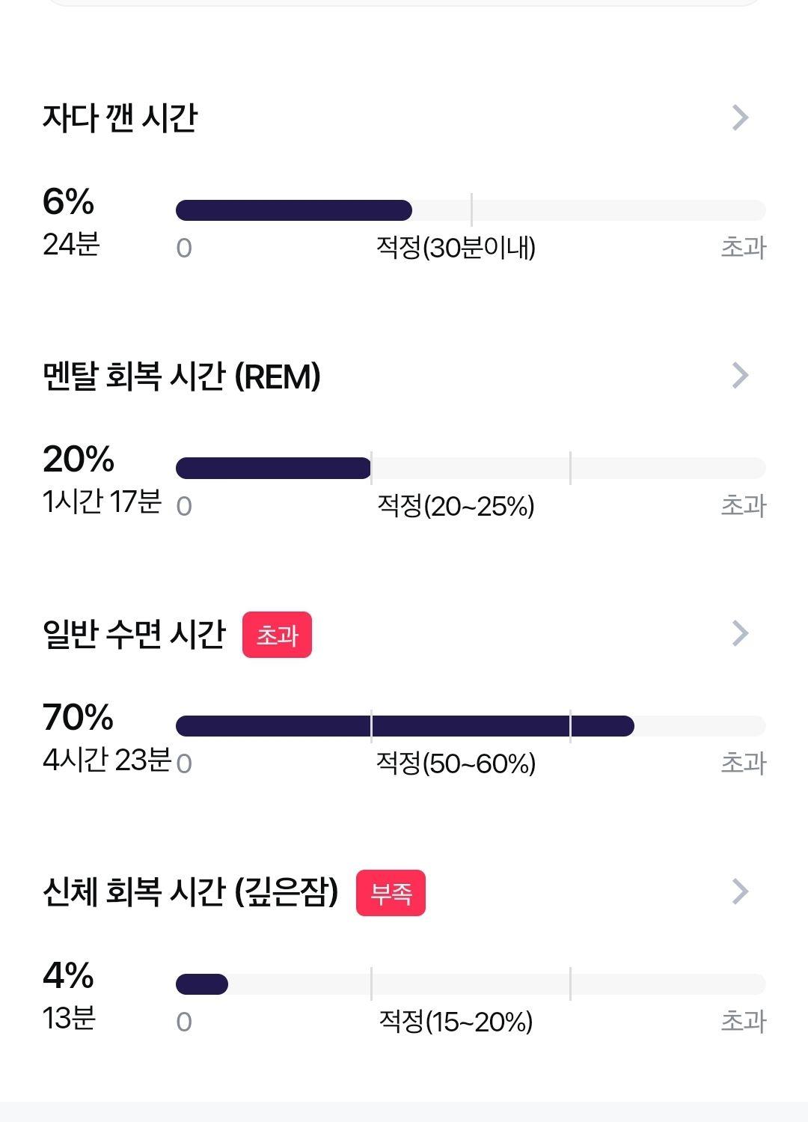Tap the red 초과 badge
The image size is (808, 1122).
[277, 635]
